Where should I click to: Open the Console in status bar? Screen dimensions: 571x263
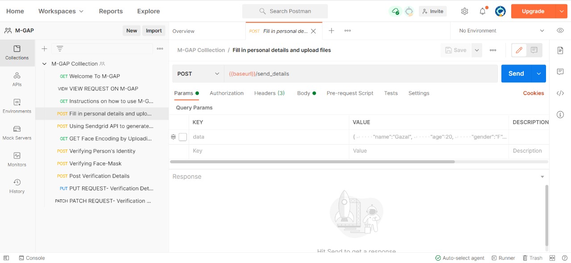pos(32,258)
